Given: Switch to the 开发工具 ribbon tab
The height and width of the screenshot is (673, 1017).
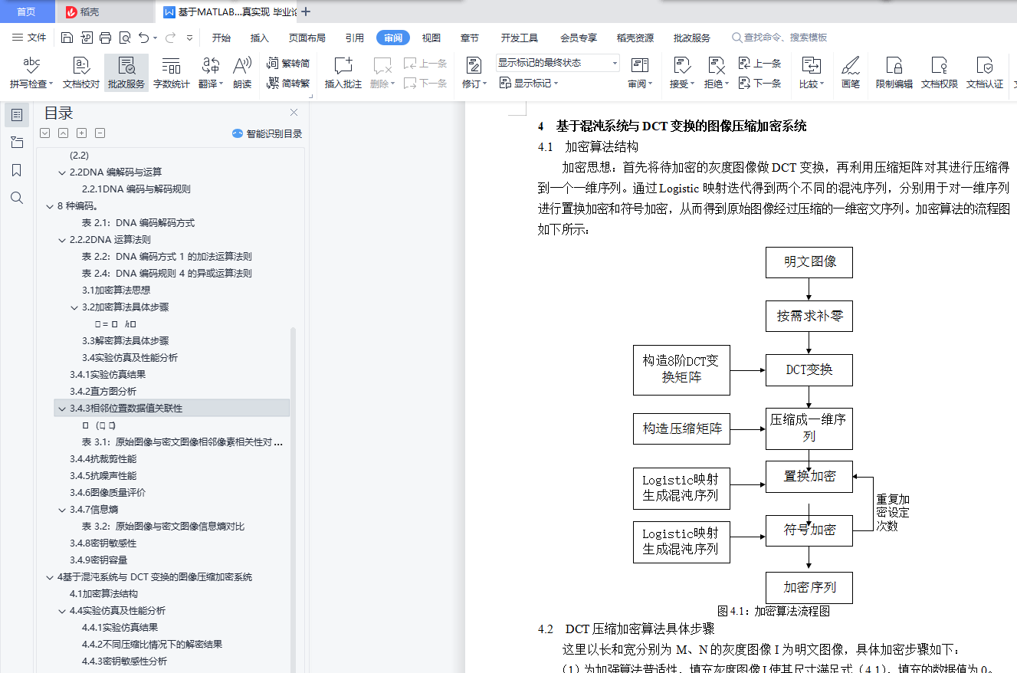Looking at the screenshot, I should [x=520, y=38].
